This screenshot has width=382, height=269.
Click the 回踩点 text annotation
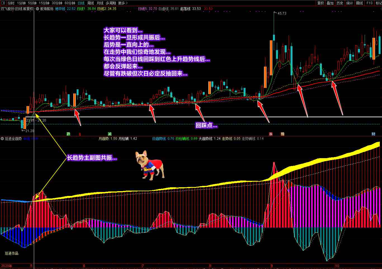coord(206,125)
